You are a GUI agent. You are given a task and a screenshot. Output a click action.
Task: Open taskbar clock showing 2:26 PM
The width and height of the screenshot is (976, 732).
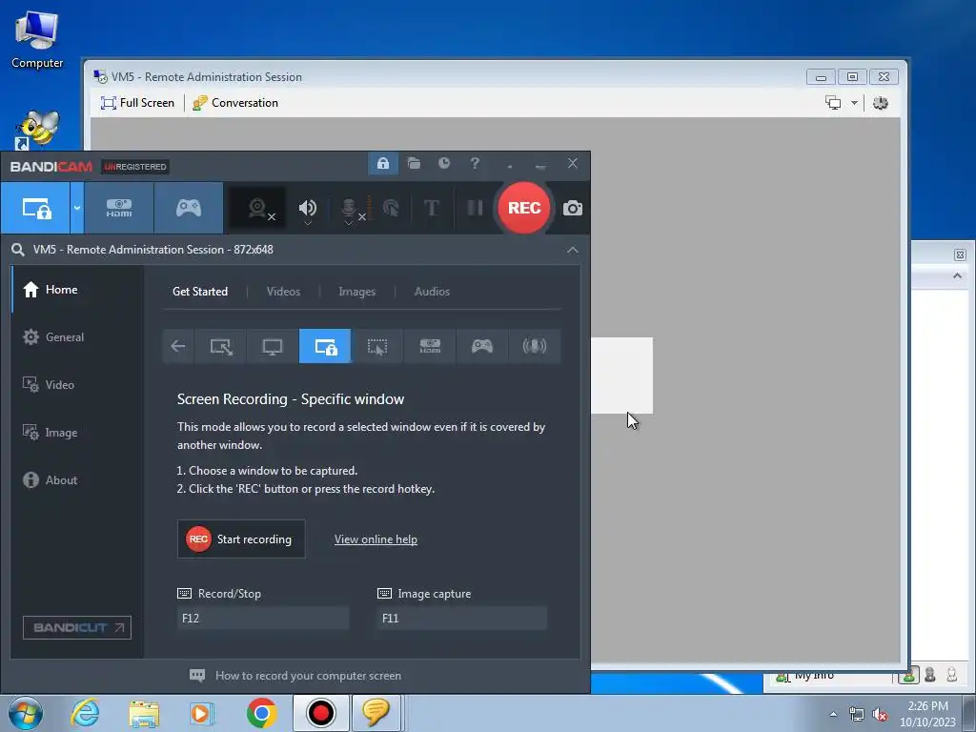click(927, 714)
